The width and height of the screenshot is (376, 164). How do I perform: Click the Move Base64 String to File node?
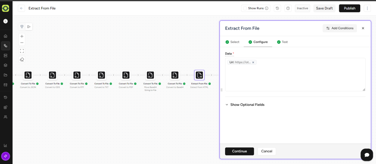point(150,75)
